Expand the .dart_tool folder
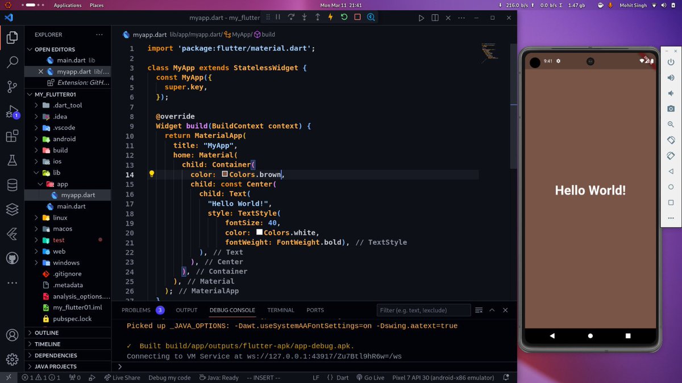This screenshot has width=682, height=383. (x=68, y=105)
